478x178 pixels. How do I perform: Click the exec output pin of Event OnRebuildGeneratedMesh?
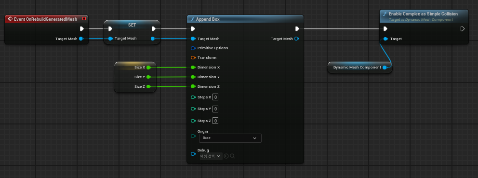[x=82, y=28]
